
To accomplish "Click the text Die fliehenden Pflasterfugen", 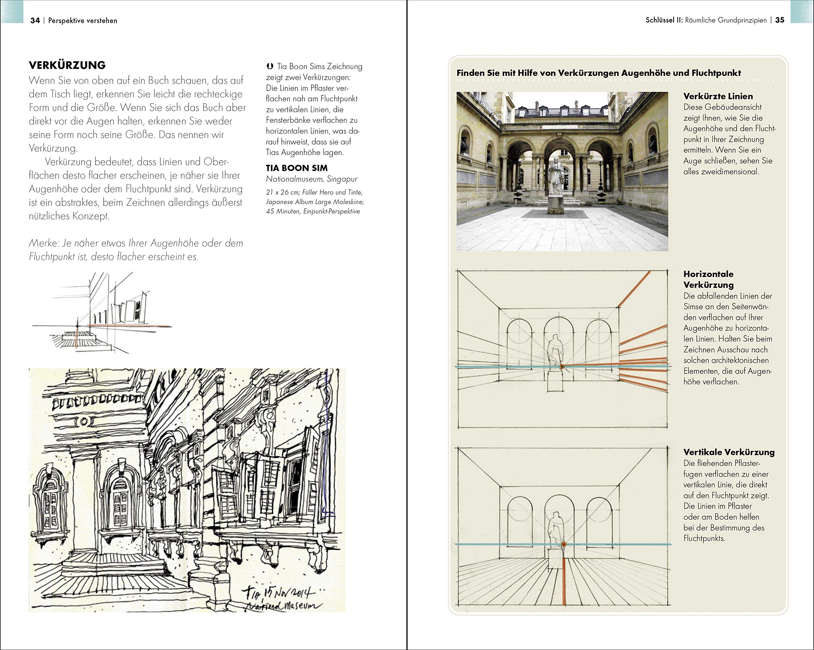I will pos(726,500).
